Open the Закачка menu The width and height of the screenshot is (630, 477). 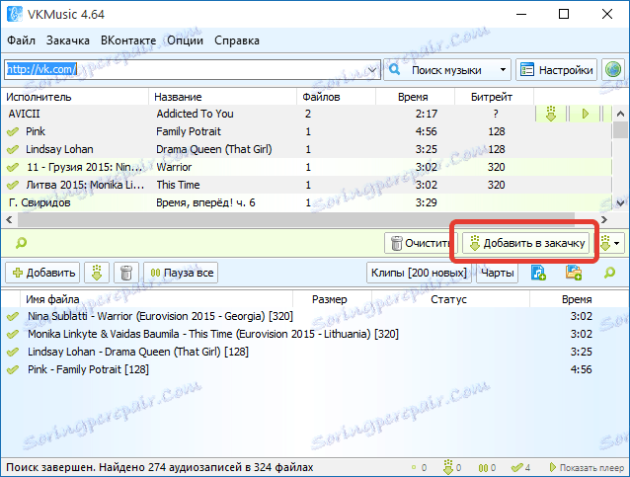click(x=68, y=40)
